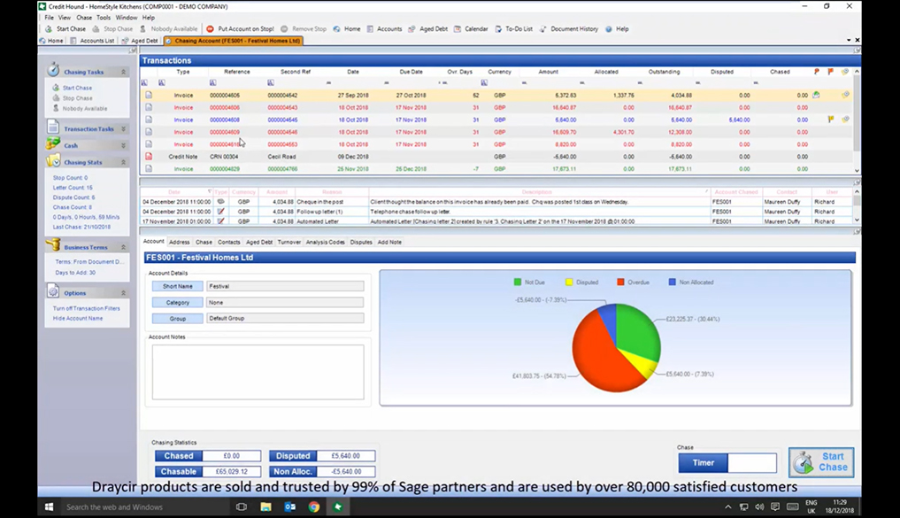
Task: Click the chase status icon beside Chased 0.00 in first row
Action: [x=816, y=96]
